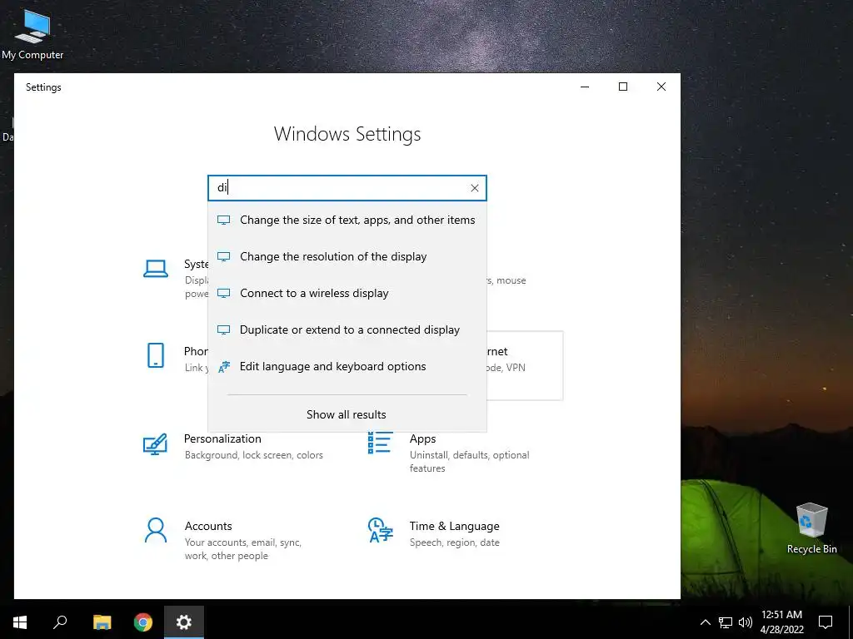Open the Apps list icon

380,443
